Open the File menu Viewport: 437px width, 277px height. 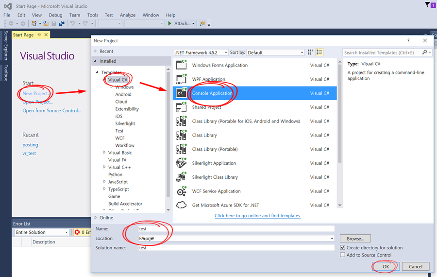(7, 15)
